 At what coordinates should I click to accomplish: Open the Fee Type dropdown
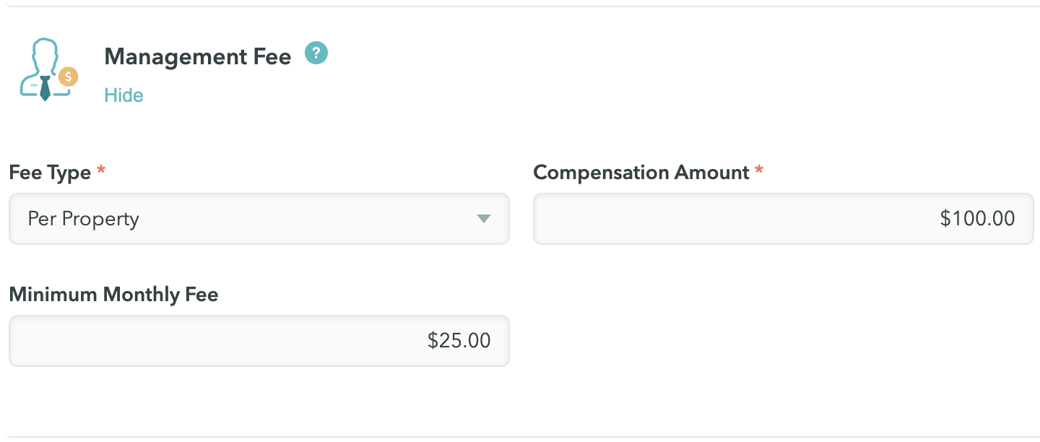259,219
